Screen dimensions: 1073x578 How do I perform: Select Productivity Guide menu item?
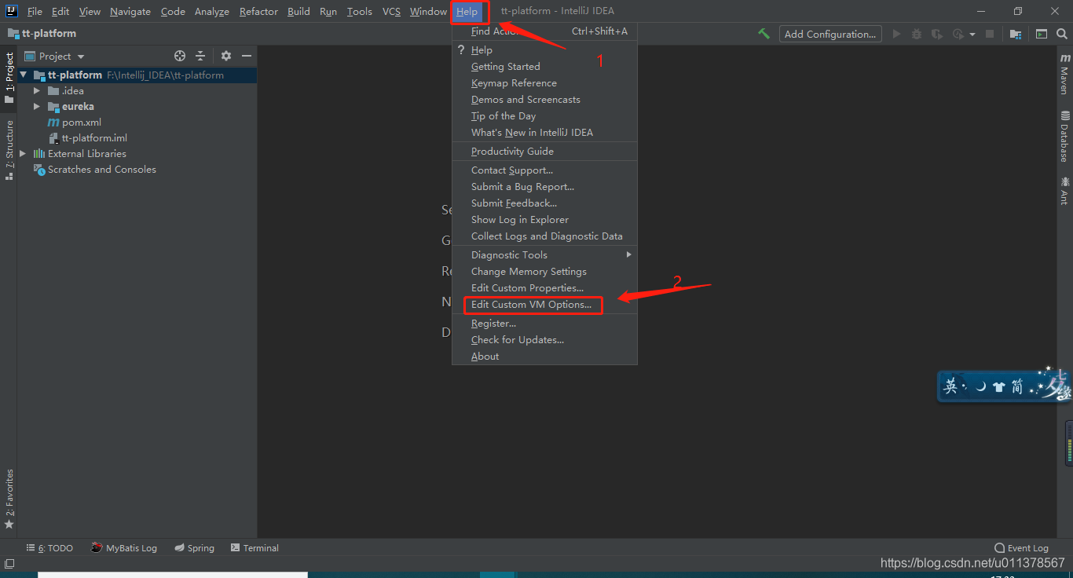(x=544, y=151)
